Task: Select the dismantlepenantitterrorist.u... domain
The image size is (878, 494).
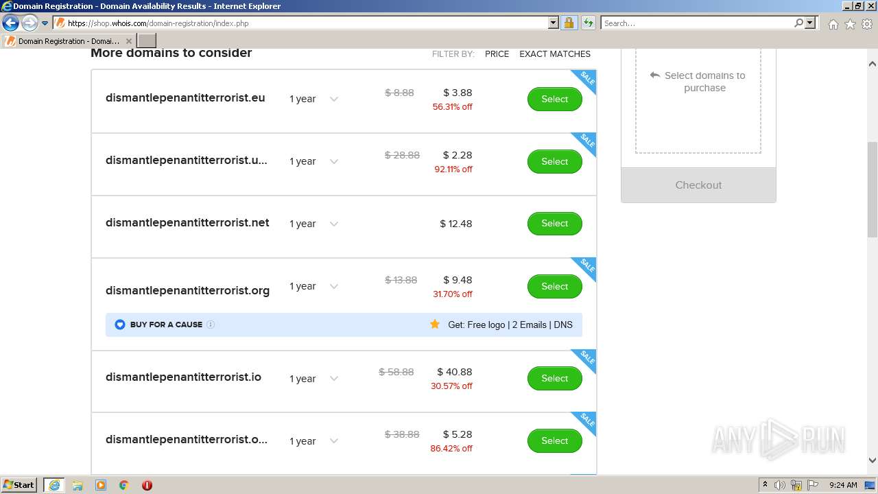Action: [x=554, y=161]
